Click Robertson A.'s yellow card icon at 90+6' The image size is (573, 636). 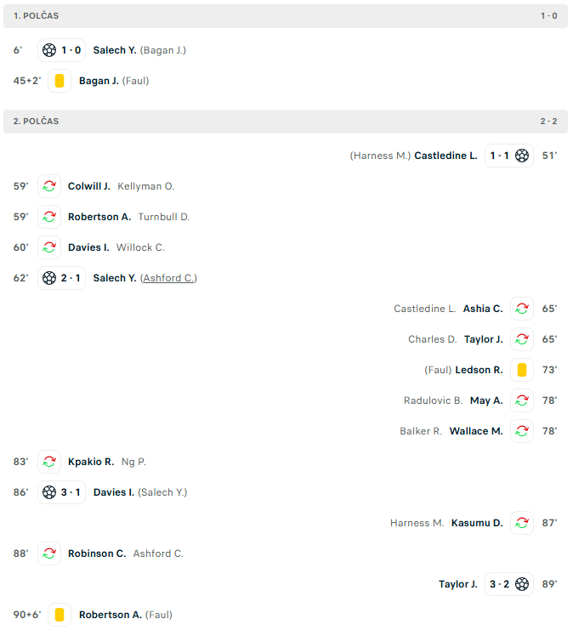[x=60, y=615]
